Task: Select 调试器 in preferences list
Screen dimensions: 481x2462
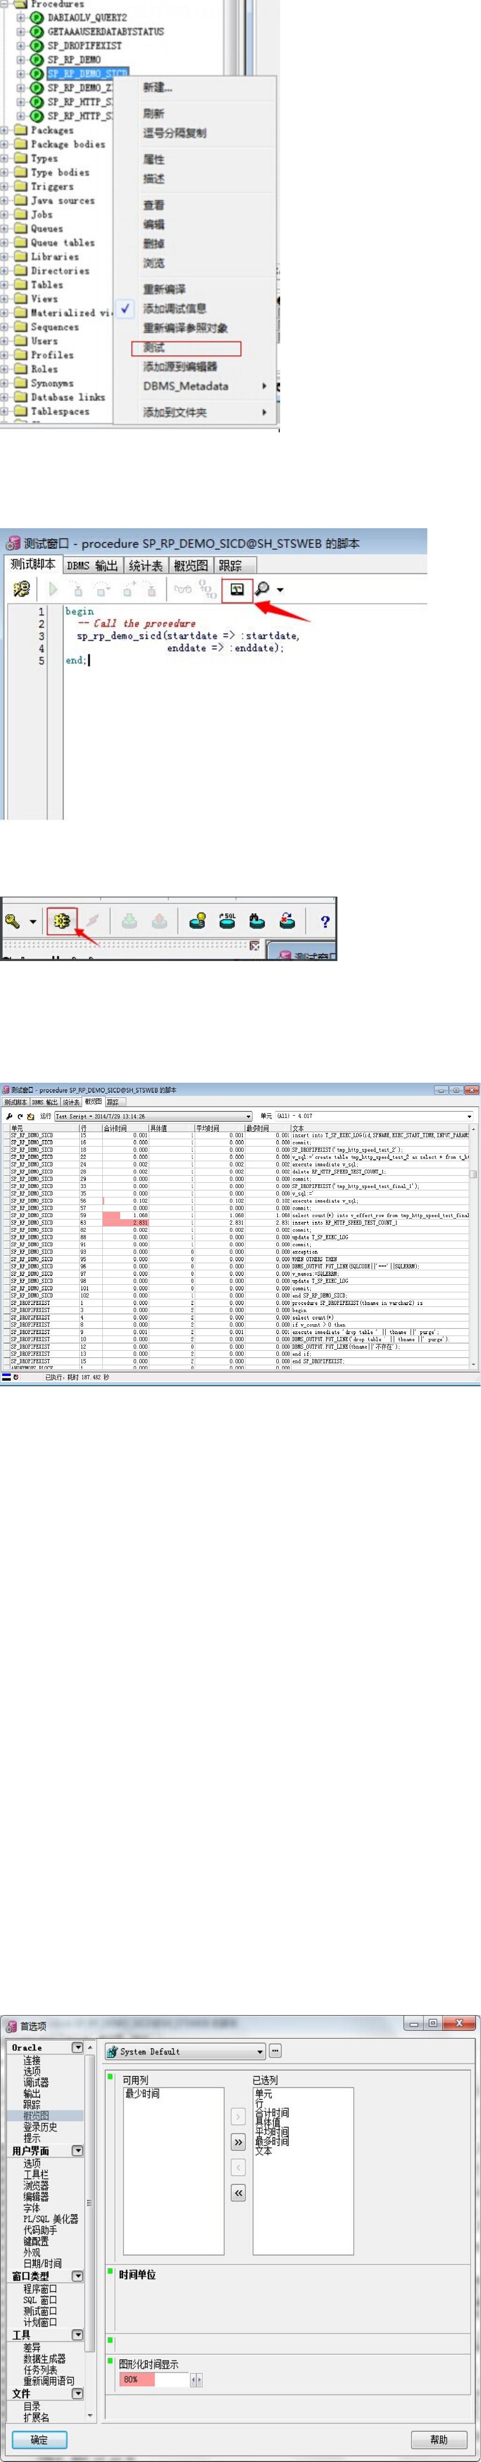Action: [x=35, y=2082]
